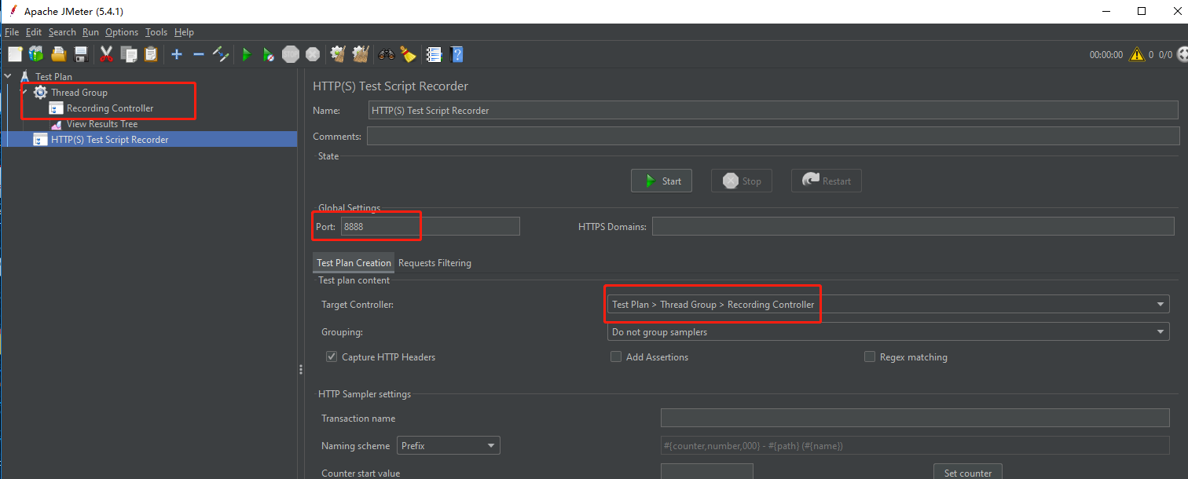Open the Run menu
The height and width of the screenshot is (479, 1188).
pos(90,32)
